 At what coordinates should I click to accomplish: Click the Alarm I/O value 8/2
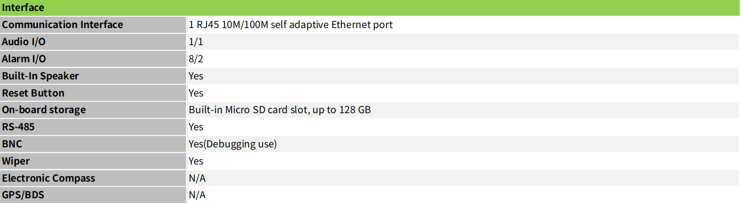coord(196,59)
